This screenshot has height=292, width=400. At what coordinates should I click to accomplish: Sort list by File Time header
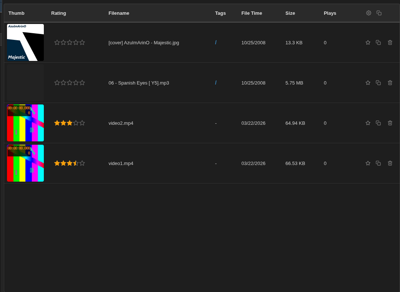[x=252, y=13]
